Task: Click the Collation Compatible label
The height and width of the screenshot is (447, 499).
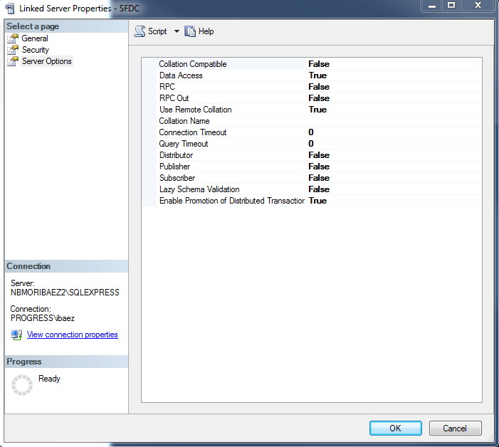Action: (x=193, y=64)
